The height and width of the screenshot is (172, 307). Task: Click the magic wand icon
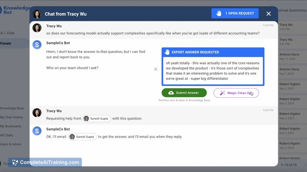(x=222, y=93)
